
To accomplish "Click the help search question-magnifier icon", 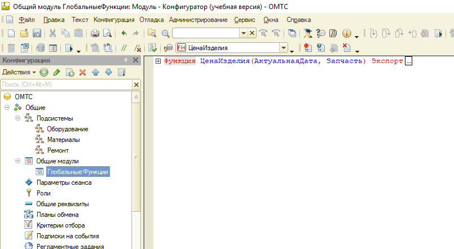I will [320, 33].
